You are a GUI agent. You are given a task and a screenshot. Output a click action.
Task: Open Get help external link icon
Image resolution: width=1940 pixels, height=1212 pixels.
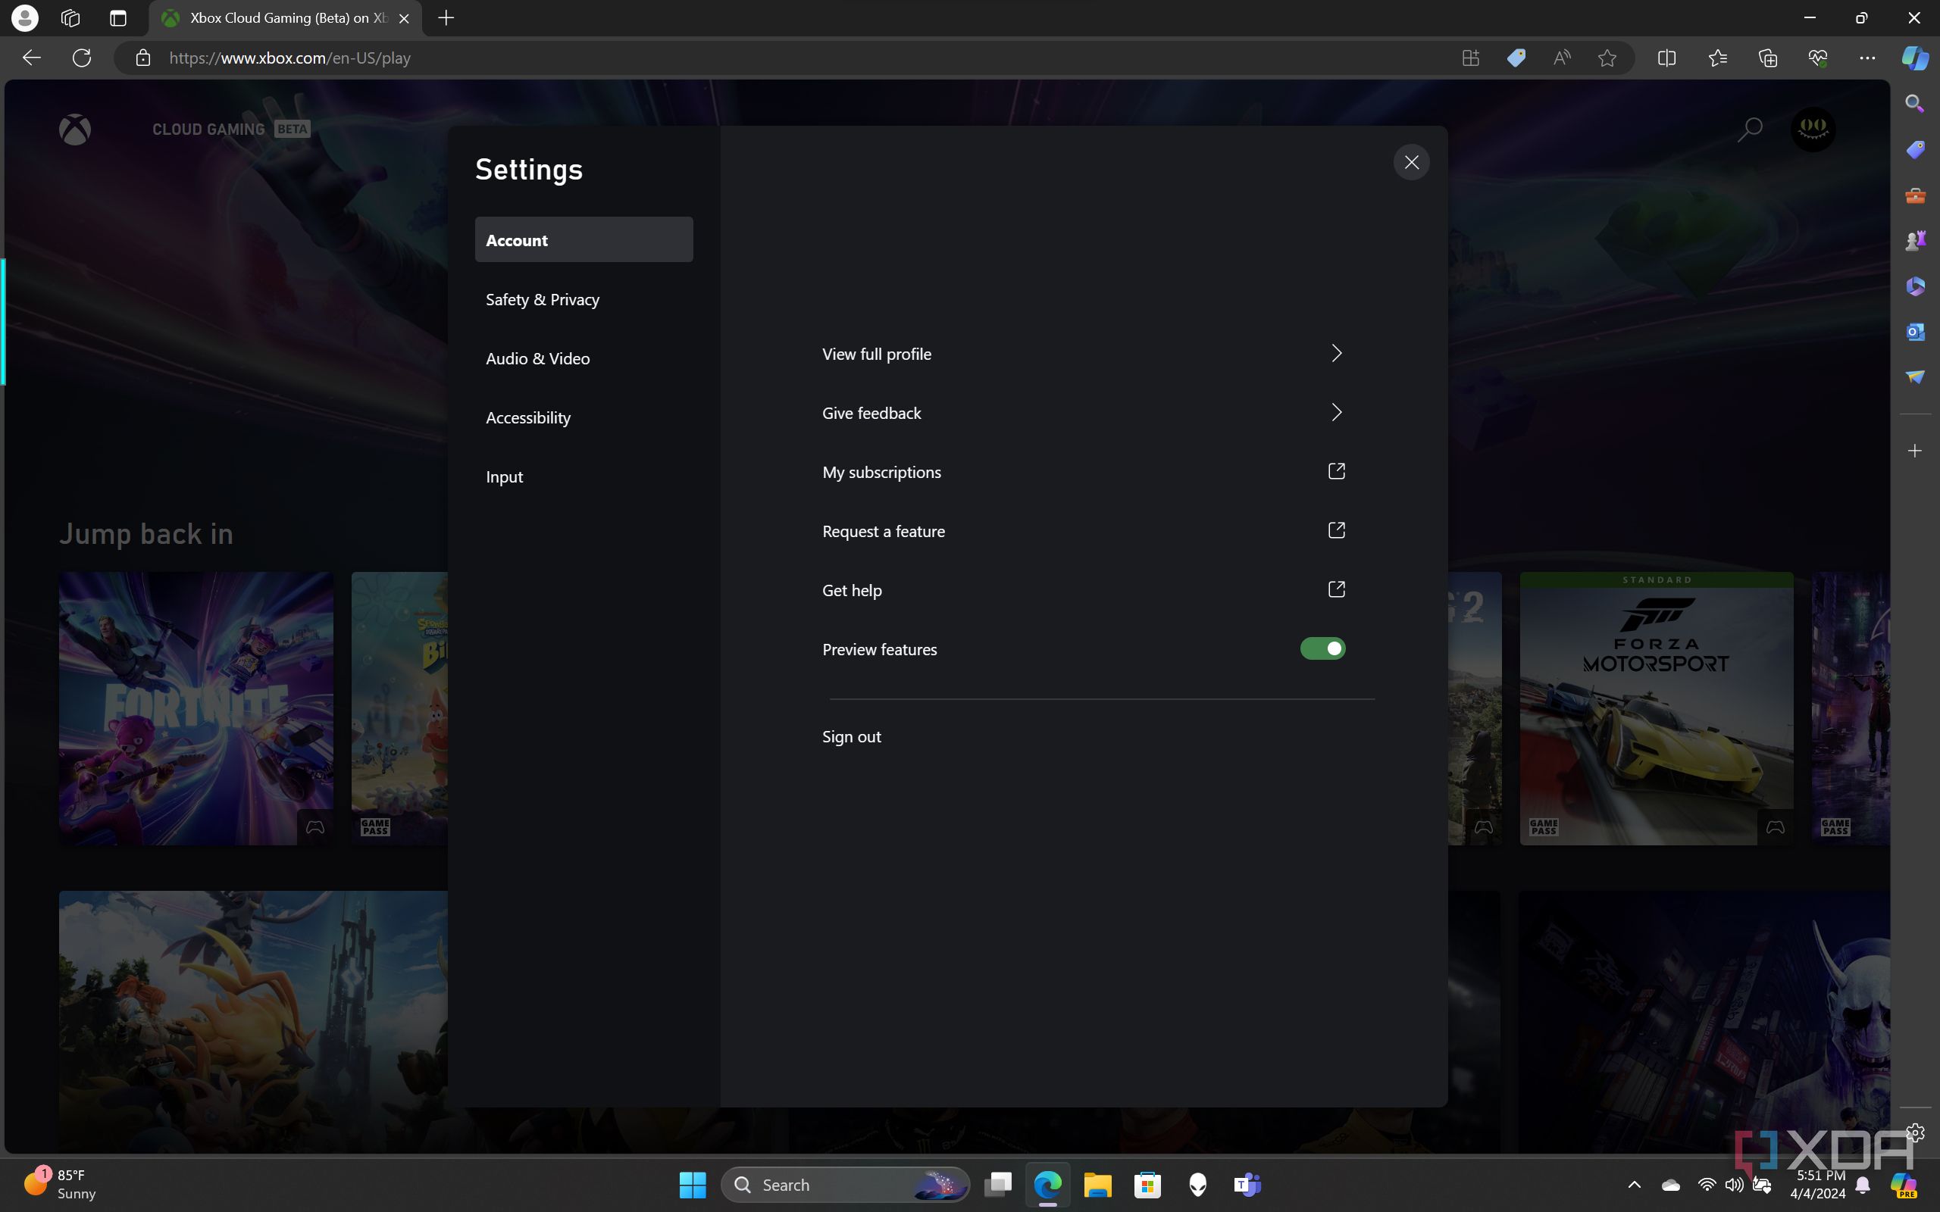point(1335,590)
